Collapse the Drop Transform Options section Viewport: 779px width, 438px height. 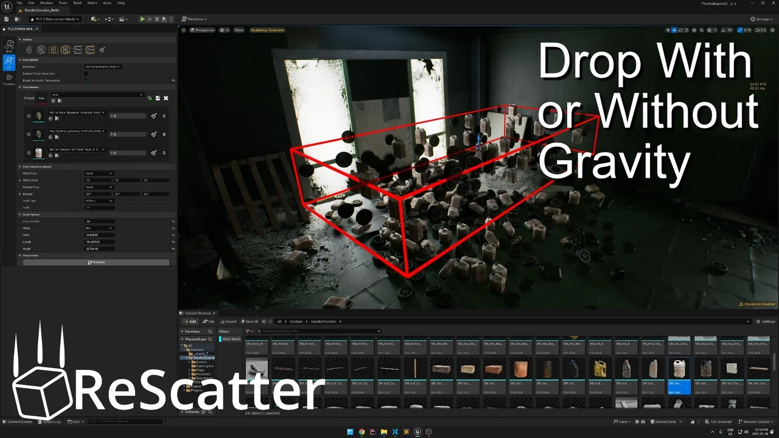(x=20, y=166)
